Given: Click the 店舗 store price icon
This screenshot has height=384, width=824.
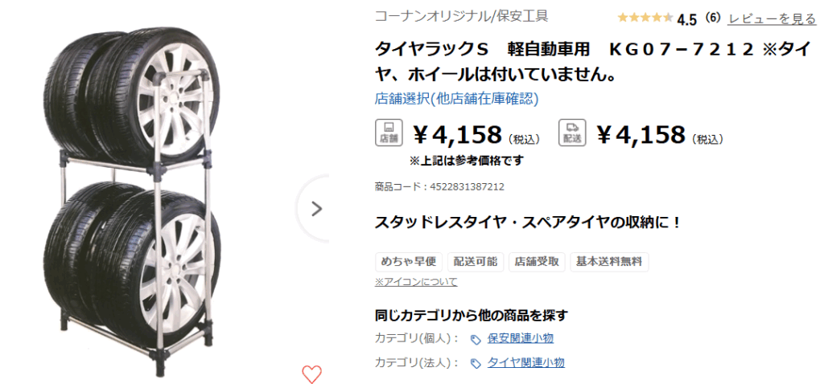Looking at the screenshot, I should coord(389,133).
